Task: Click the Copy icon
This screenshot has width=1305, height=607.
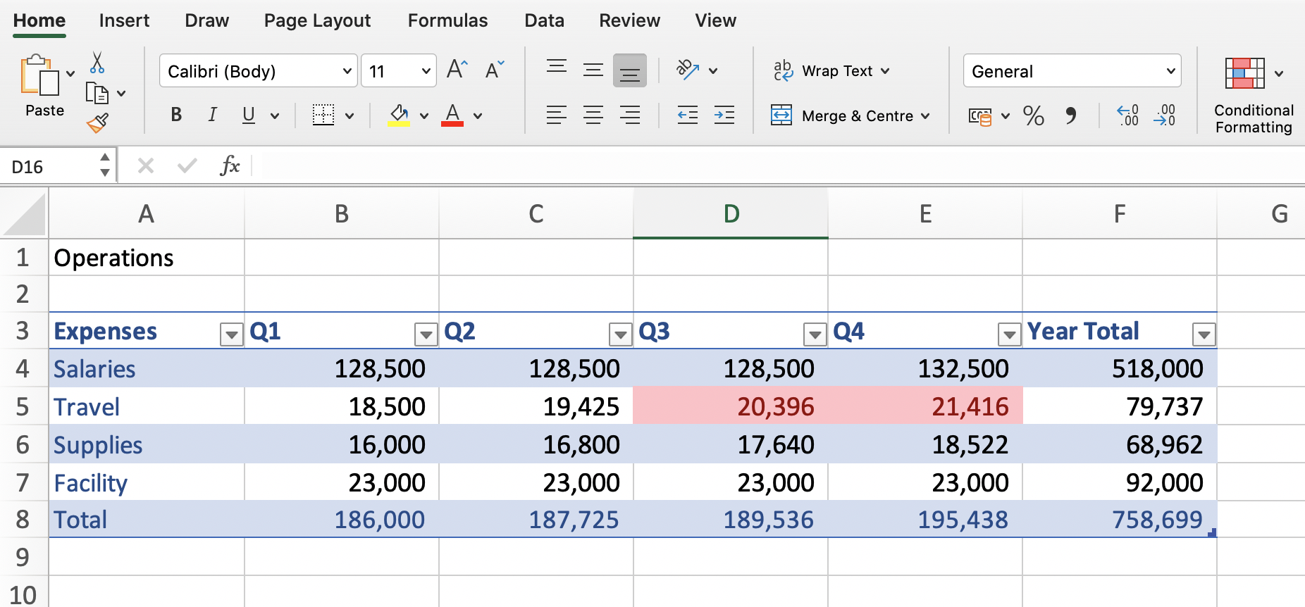Action: point(97,93)
